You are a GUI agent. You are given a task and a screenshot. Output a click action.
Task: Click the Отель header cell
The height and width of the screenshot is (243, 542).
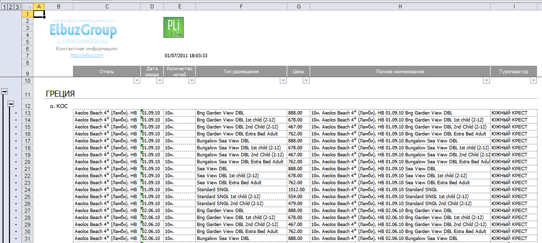107,72
